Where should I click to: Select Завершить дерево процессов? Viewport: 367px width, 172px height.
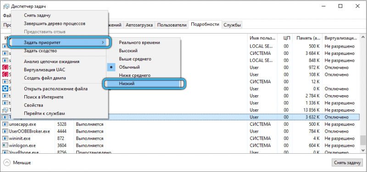55,24
